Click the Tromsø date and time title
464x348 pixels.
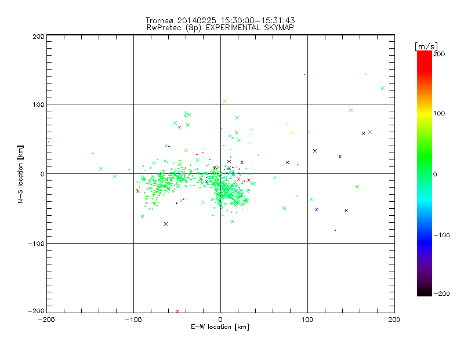click(x=220, y=20)
